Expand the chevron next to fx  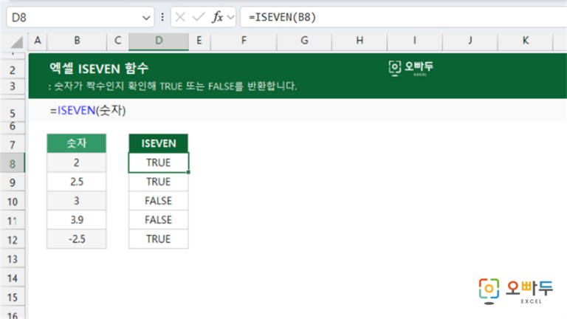pos(230,18)
